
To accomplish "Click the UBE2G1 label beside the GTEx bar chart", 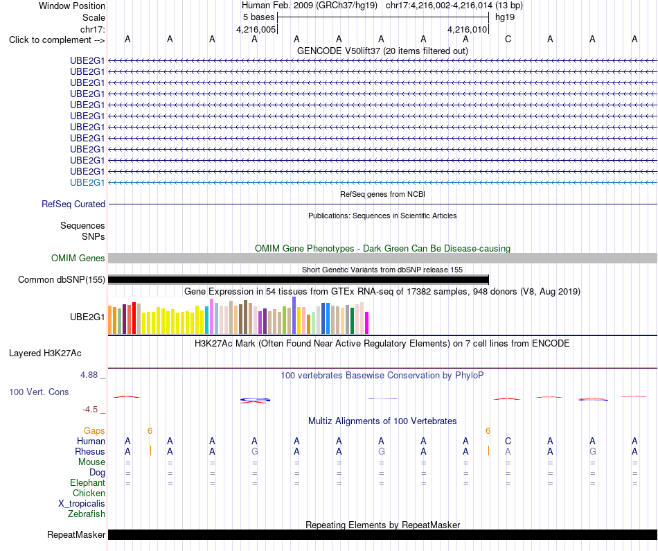I will coord(87,317).
